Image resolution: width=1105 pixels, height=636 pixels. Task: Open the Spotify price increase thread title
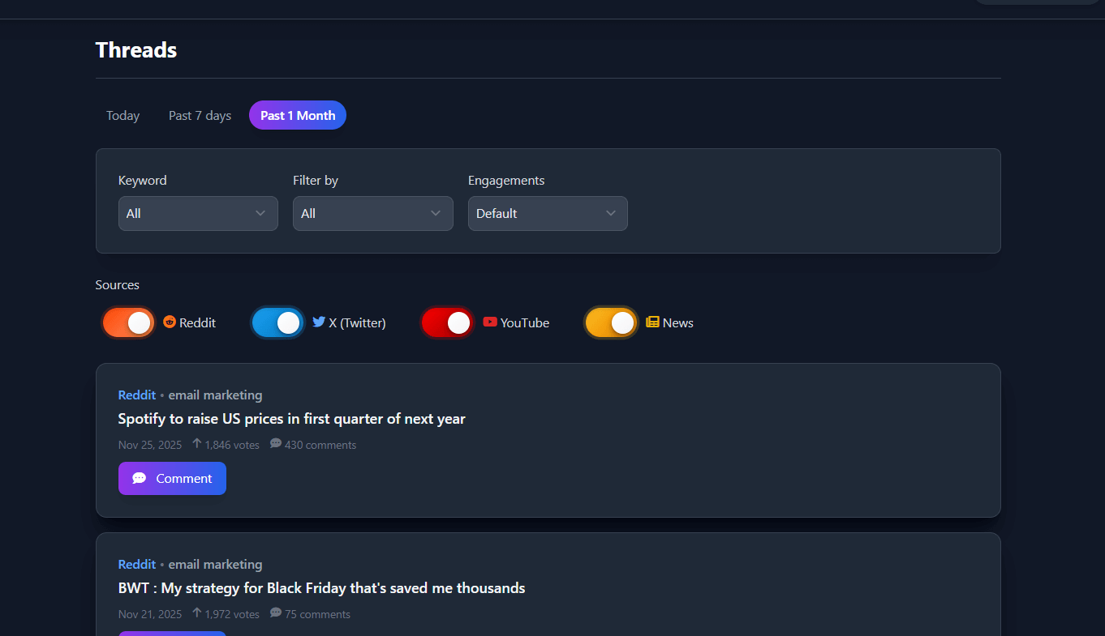pyautogui.click(x=292, y=419)
